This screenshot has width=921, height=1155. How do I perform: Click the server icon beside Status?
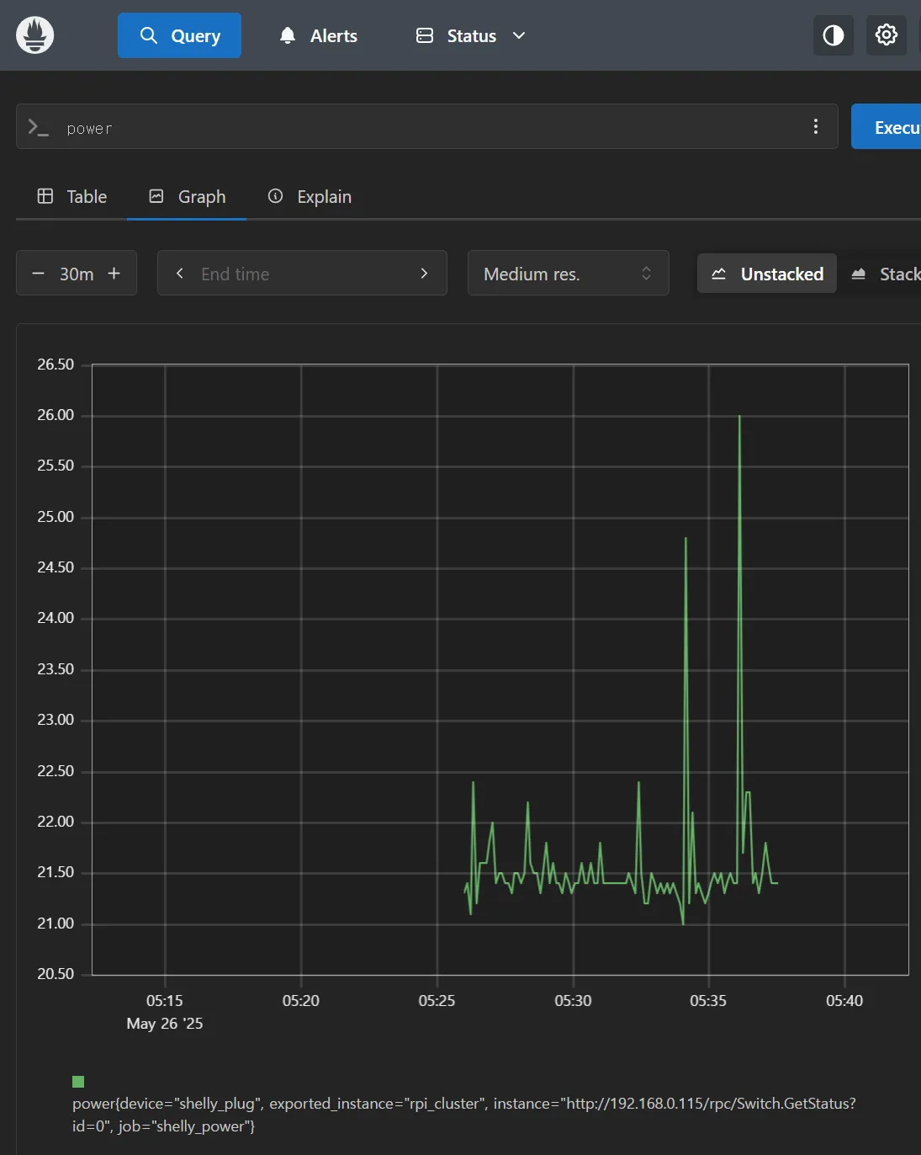(425, 35)
